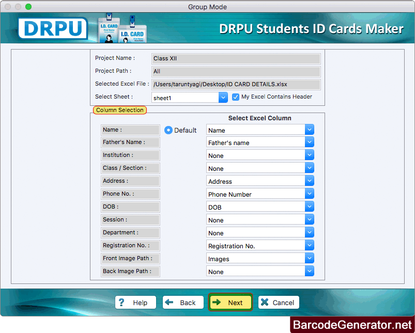Click the Department label box
Viewport: 415px width, 333px height.
[130, 233]
